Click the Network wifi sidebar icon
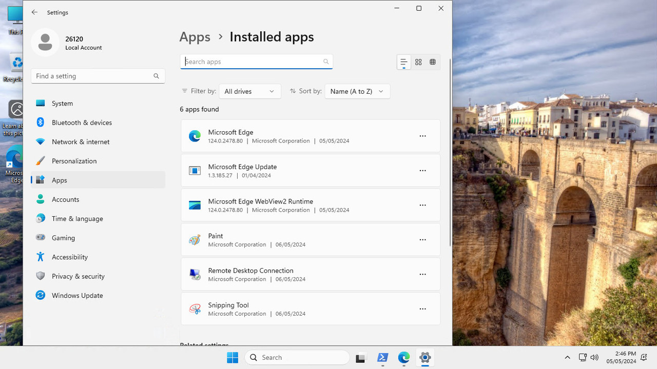657x369 pixels. click(x=41, y=142)
